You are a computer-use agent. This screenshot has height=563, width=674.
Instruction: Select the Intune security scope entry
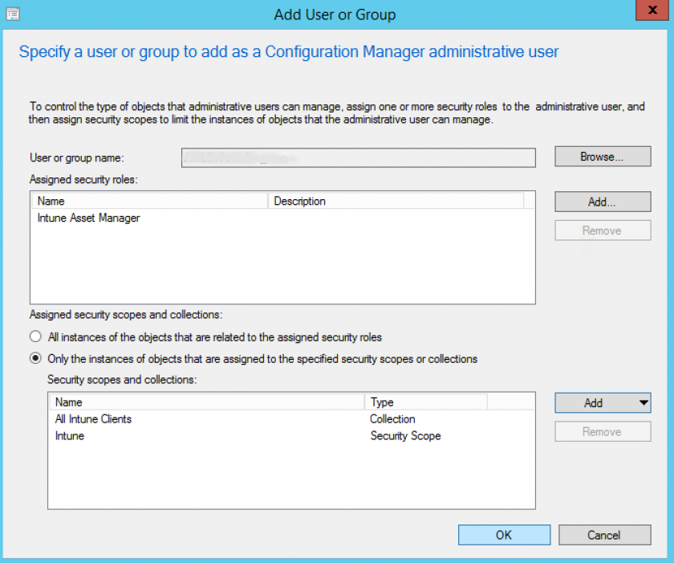click(x=65, y=435)
